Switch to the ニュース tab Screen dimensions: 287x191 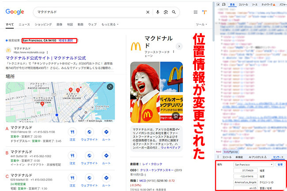[24, 24]
